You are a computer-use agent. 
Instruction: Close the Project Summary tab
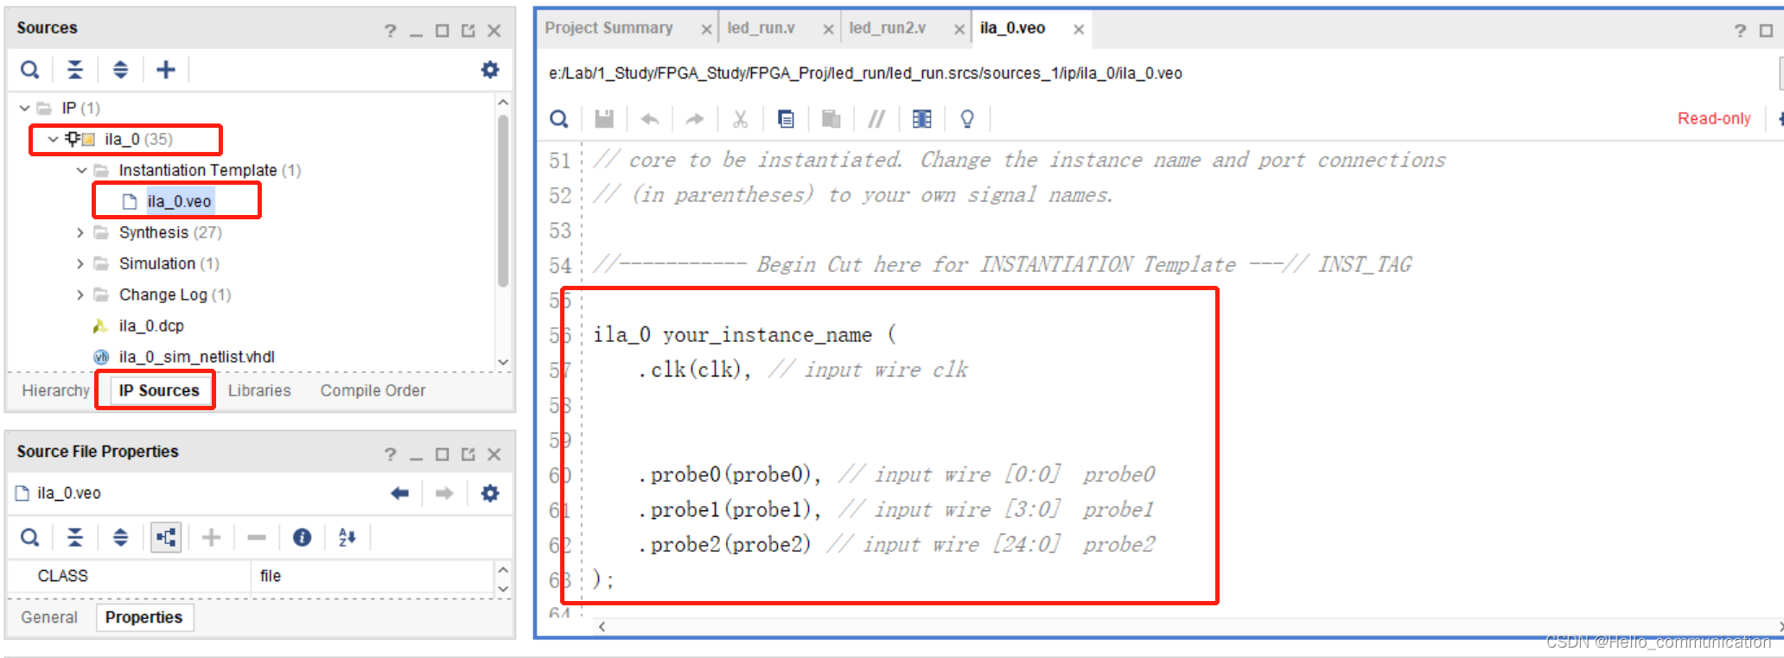pos(706,29)
